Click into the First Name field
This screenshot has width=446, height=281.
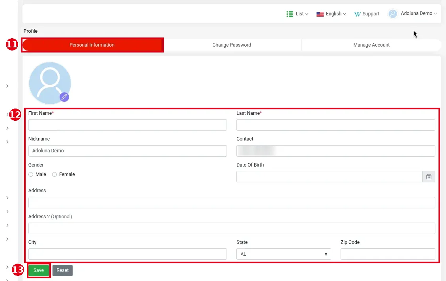[x=127, y=125]
